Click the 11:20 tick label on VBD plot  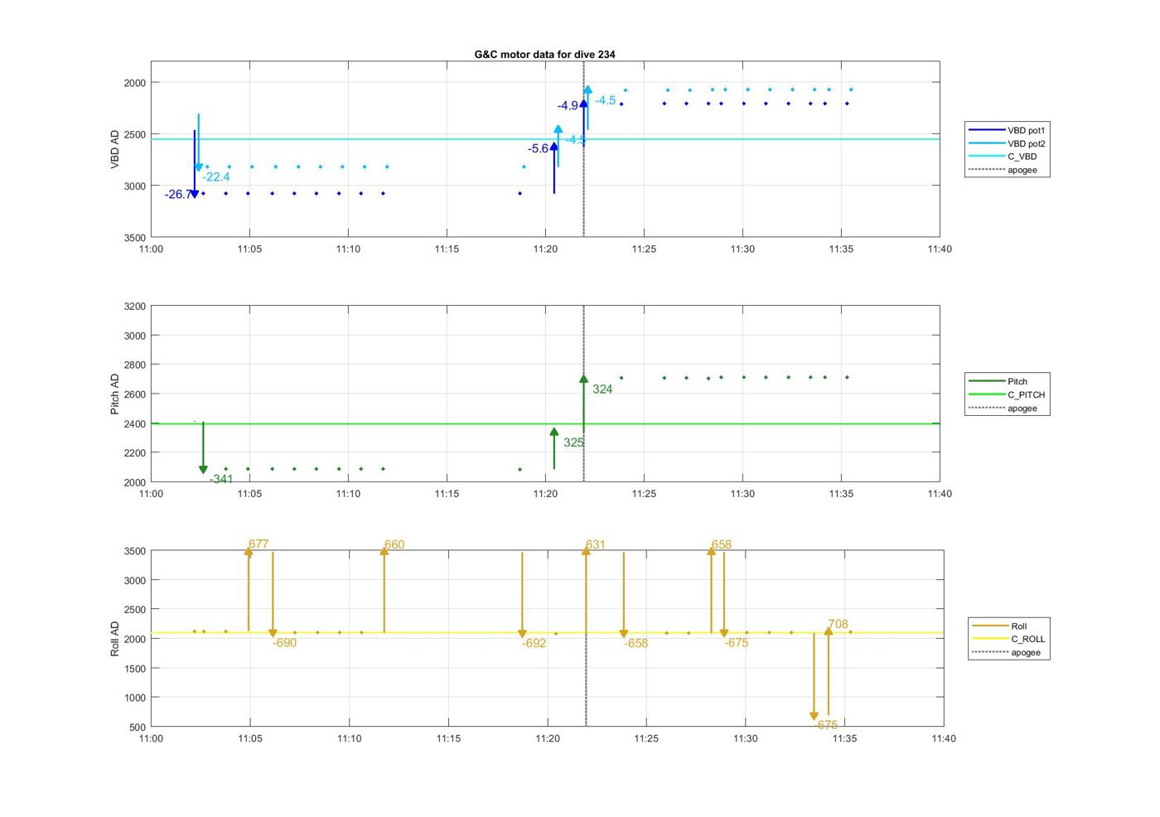[545, 249]
